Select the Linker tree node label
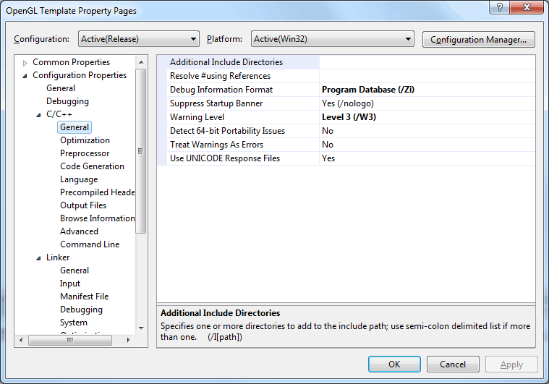Image resolution: width=549 pixels, height=384 pixels. pos(58,257)
